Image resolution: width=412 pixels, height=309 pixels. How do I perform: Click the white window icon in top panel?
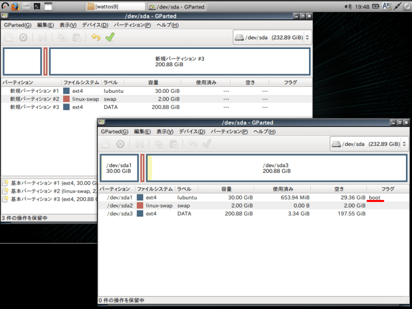click(48, 6)
